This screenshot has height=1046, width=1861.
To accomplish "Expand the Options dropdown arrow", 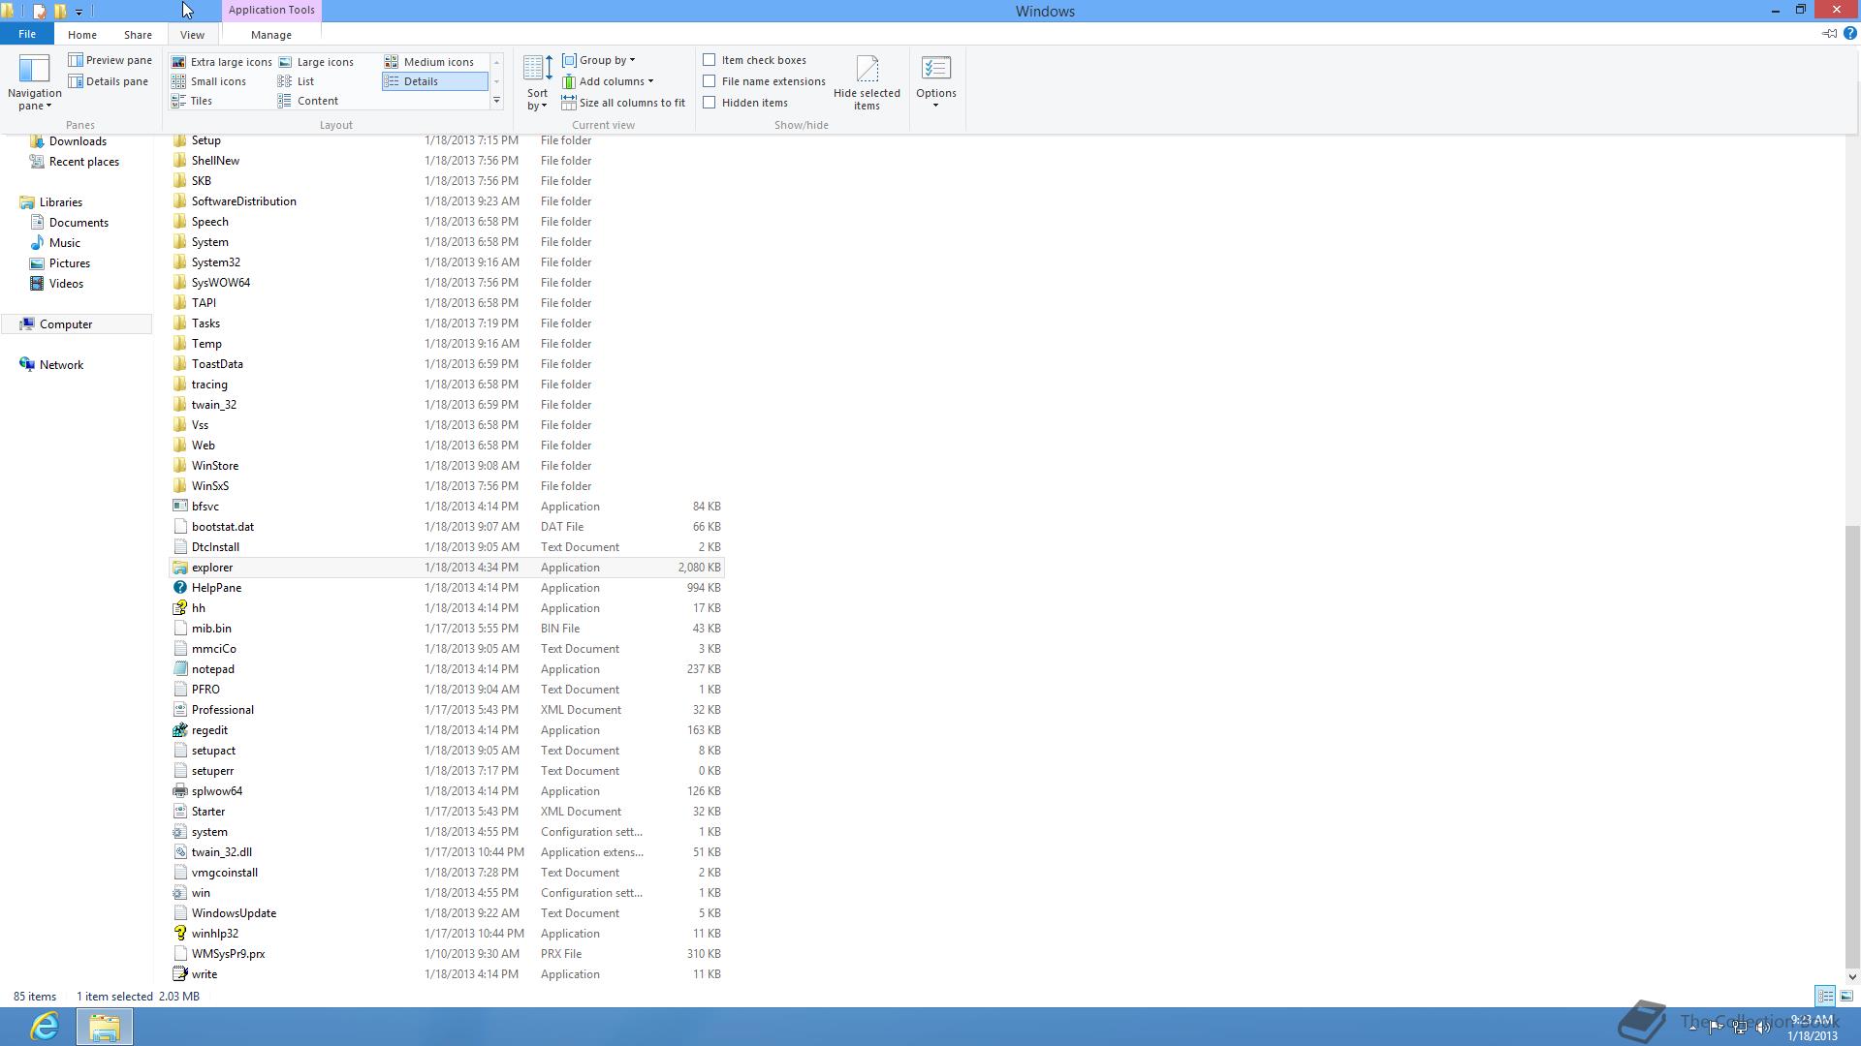I will tap(935, 105).
